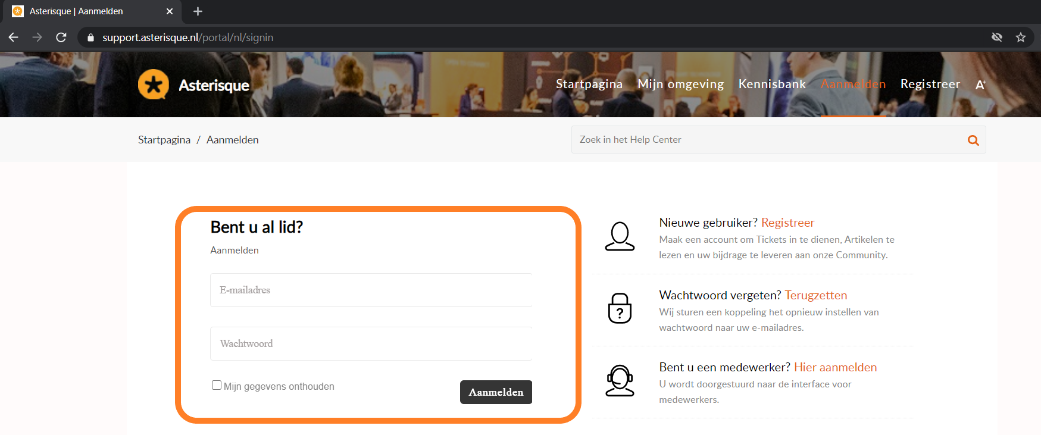Click Hier aanmelden employee link
This screenshot has height=435, width=1041.
click(x=835, y=367)
